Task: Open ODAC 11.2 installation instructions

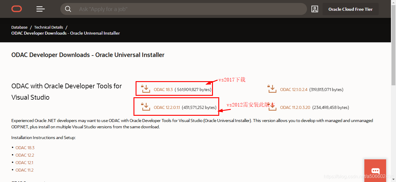Action: tap(24, 170)
